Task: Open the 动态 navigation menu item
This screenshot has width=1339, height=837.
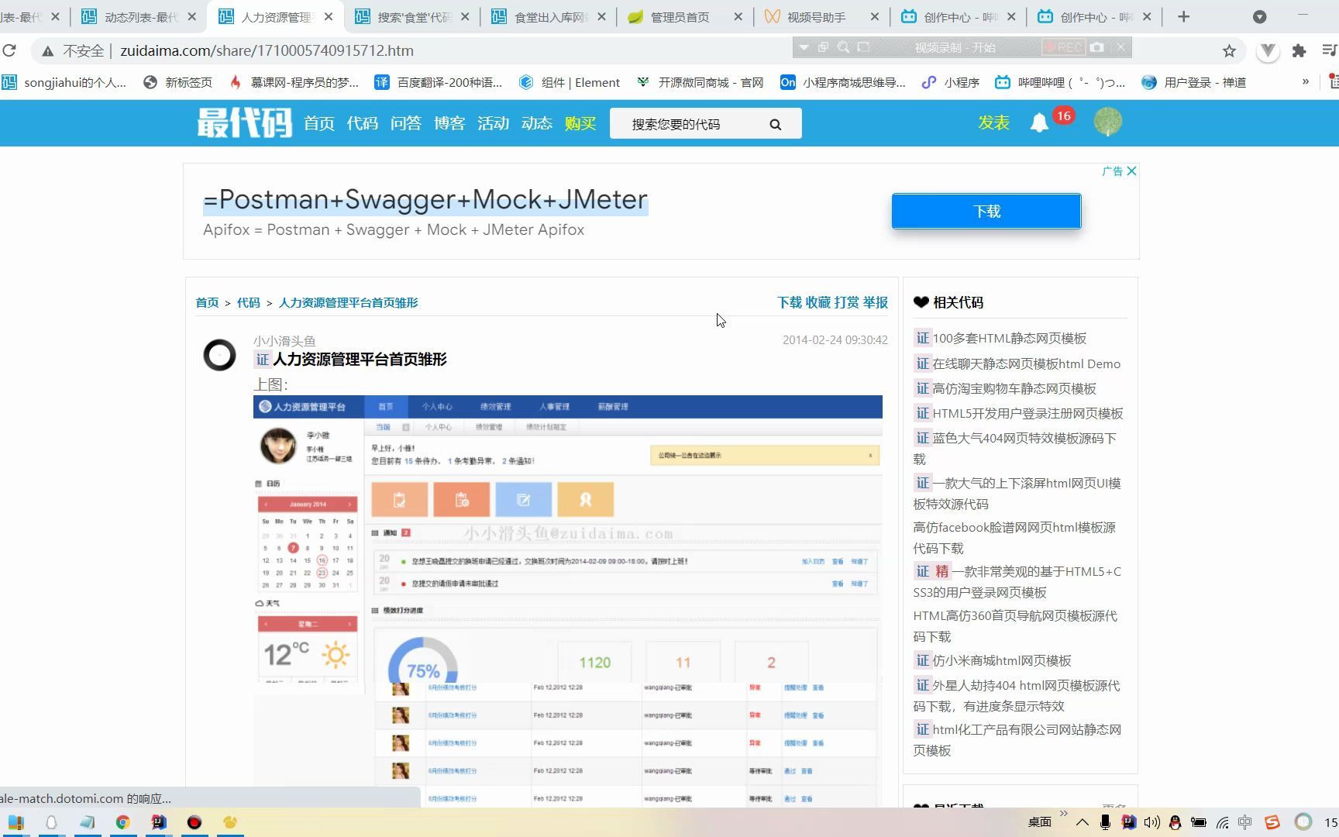Action: [x=536, y=123]
